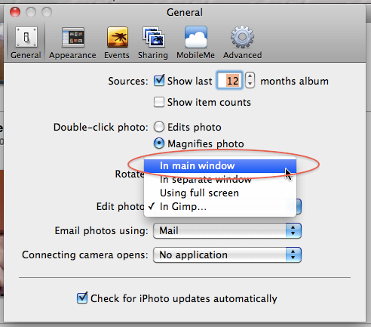Image resolution: width=371 pixels, height=327 pixels.
Task: Open the Advanced gear icon
Action: (242, 37)
